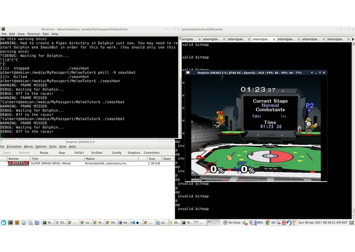Viewport: 355px width, 252px height.
Task: Switch to 'al...' file manager taskbar window
Action: tap(161, 222)
